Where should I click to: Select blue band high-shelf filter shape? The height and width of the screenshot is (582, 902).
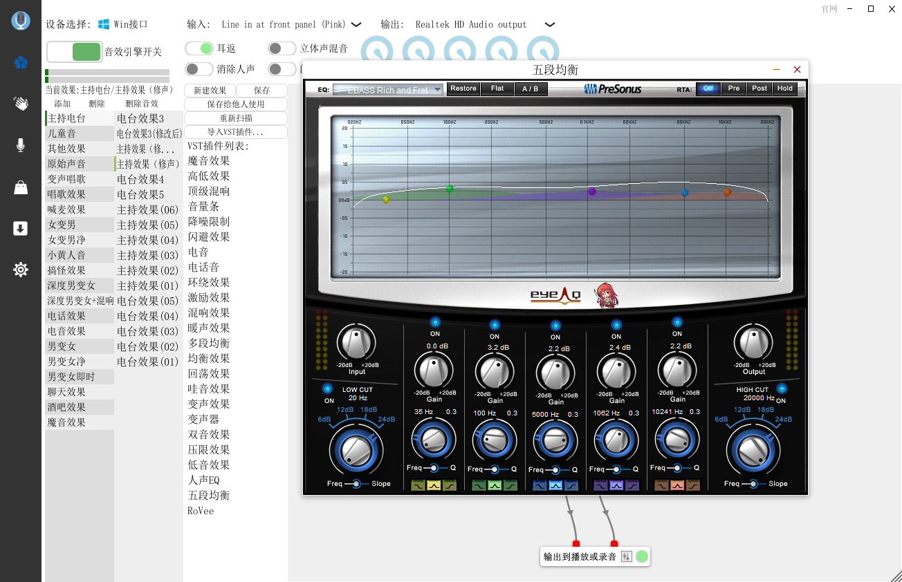pyautogui.click(x=571, y=486)
